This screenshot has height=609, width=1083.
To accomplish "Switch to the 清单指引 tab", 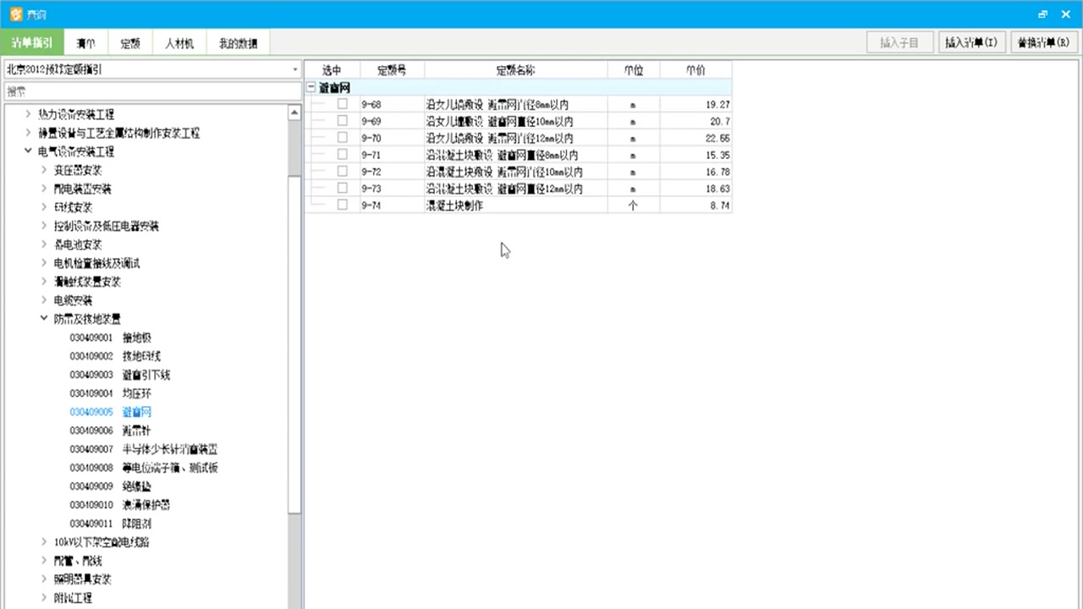I will [32, 43].
